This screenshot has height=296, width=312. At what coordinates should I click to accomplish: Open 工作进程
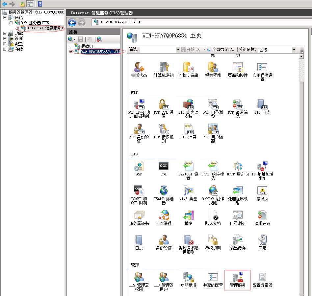coord(164,218)
